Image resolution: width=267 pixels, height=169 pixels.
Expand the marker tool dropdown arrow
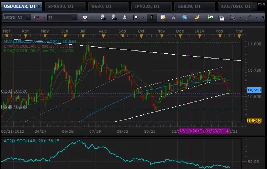point(144,18)
